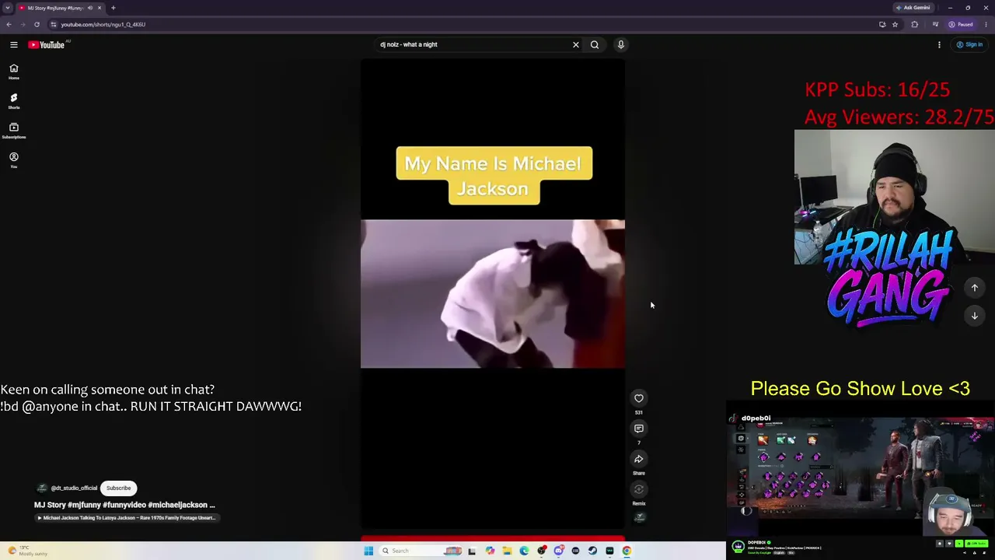Mute the tab via speaker icon

[x=90, y=8]
